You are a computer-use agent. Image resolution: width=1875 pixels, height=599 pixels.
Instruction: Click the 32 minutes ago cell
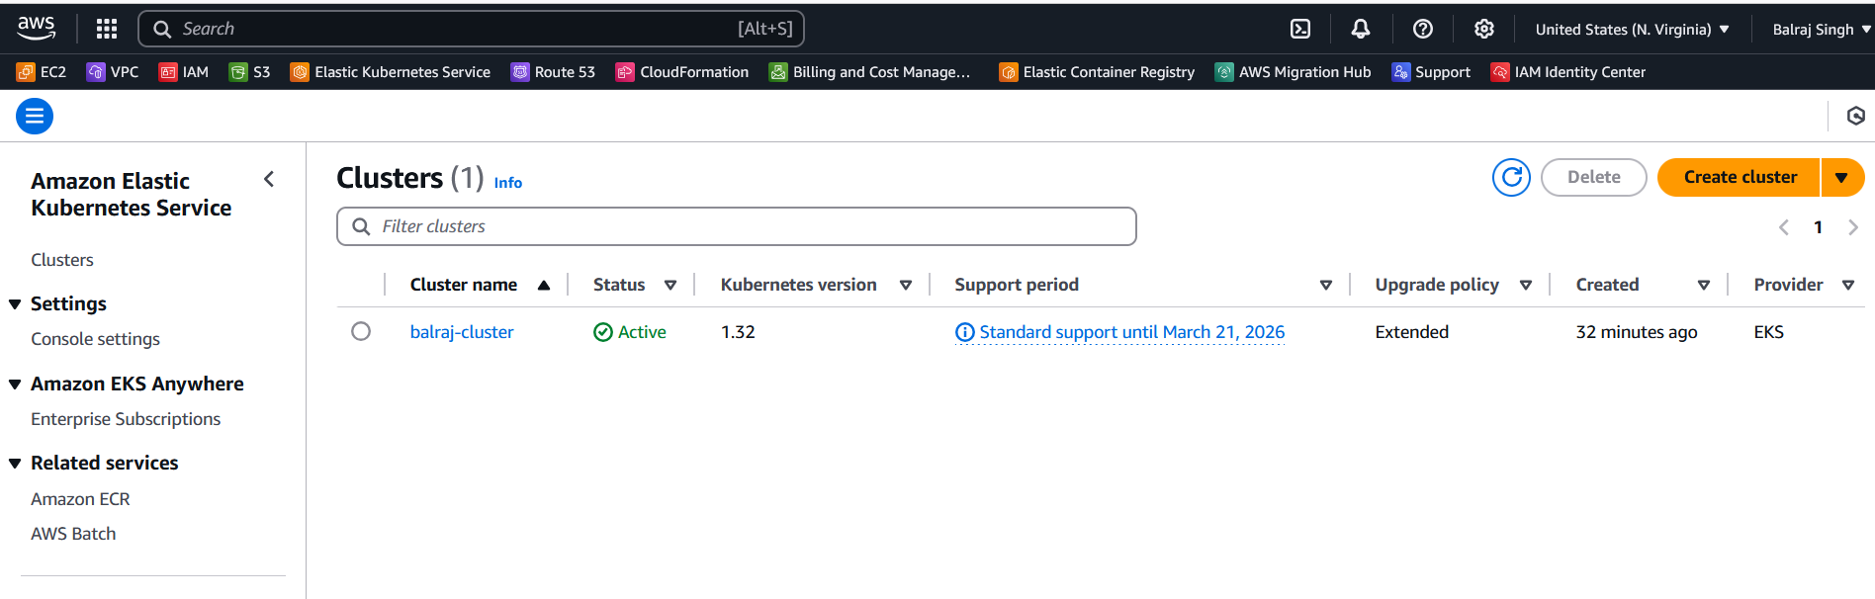pos(1637,332)
